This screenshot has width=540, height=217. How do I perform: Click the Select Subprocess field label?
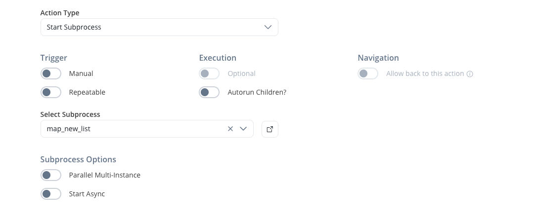coord(70,114)
